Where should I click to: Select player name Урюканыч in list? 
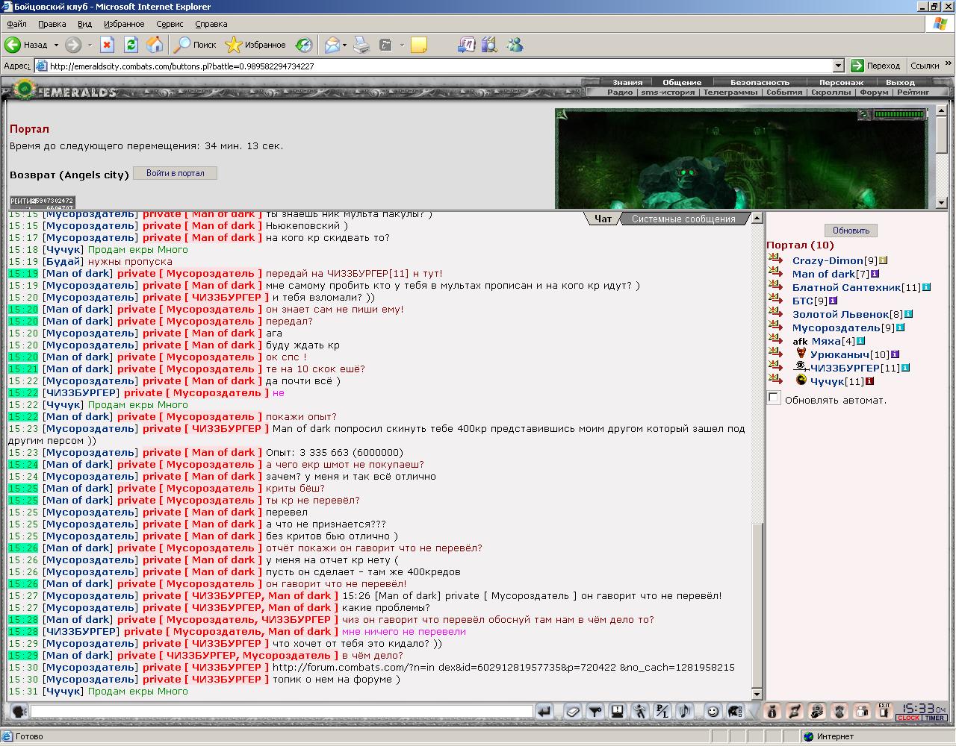pos(839,354)
